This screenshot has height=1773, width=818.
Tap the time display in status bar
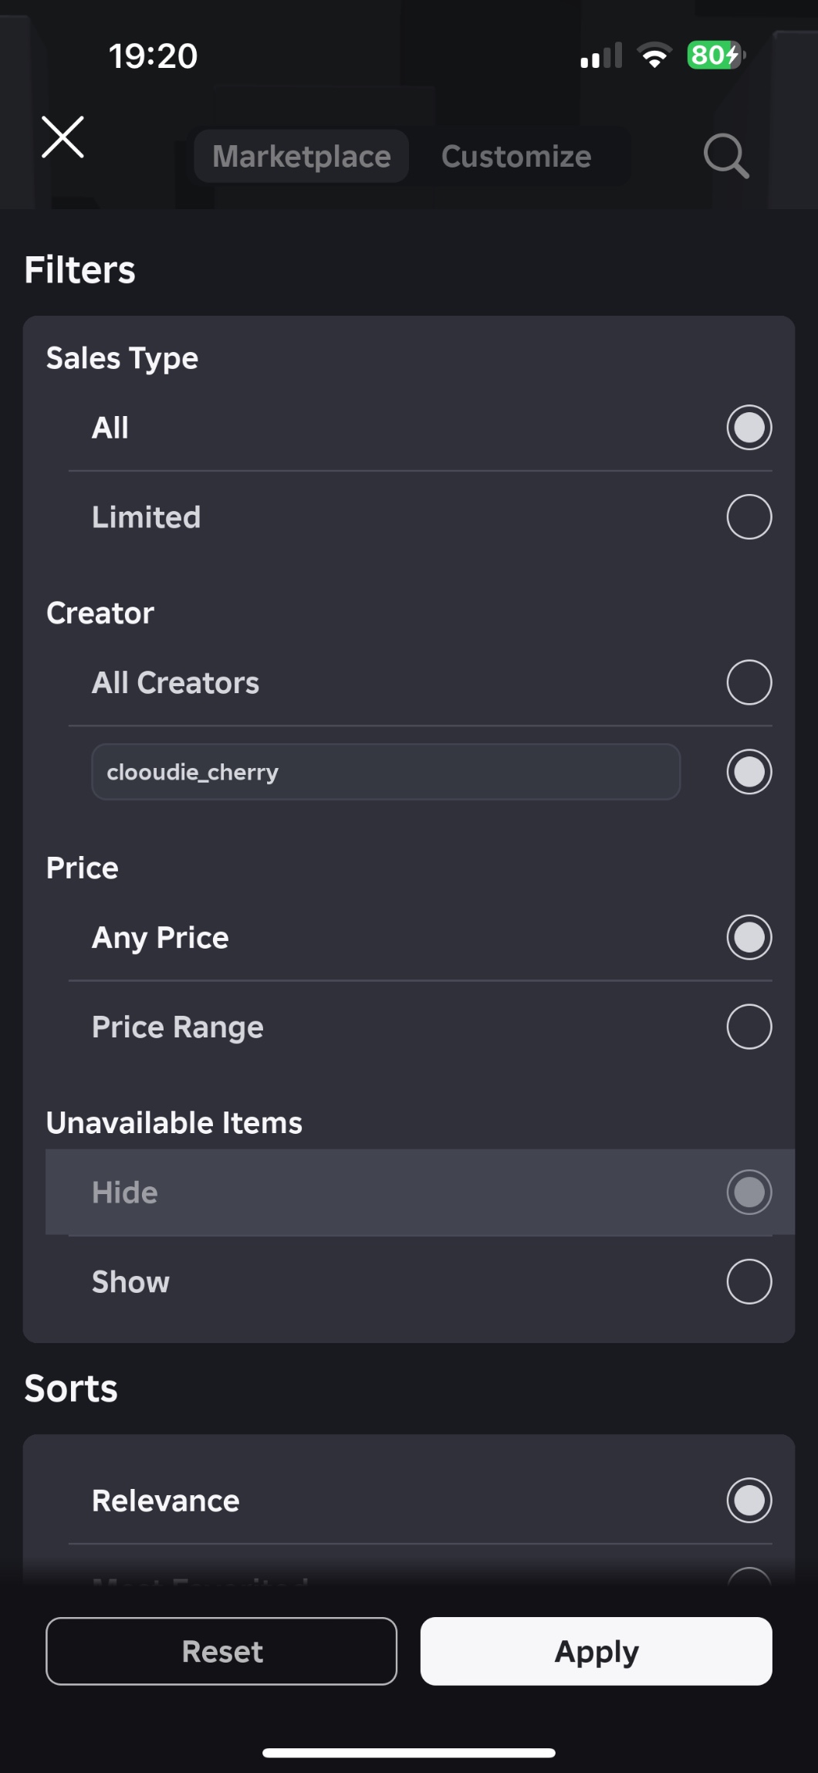coord(153,56)
